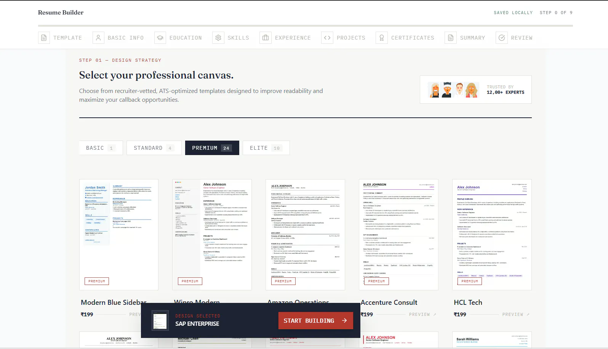
Task: Click the SAP Enterprise selected design thumbnail icon
Action: click(x=160, y=320)
